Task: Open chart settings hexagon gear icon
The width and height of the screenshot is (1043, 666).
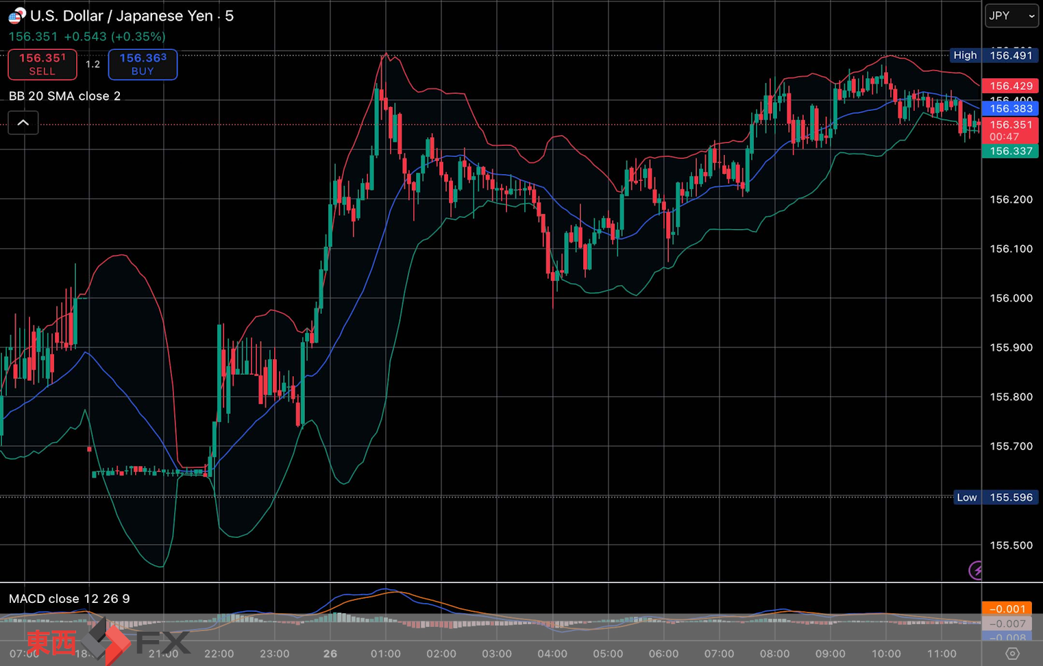Action: pos(1012,654)
